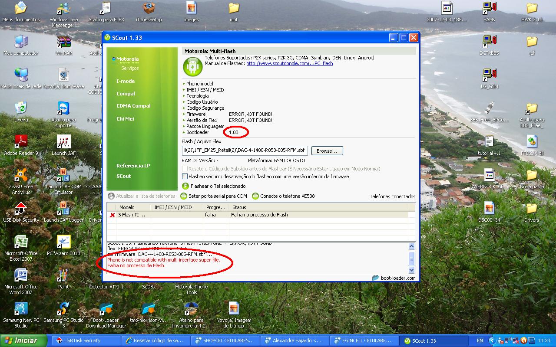
Task: Open the scoutdongle.com flashing manual link
Action: [290, 63]
